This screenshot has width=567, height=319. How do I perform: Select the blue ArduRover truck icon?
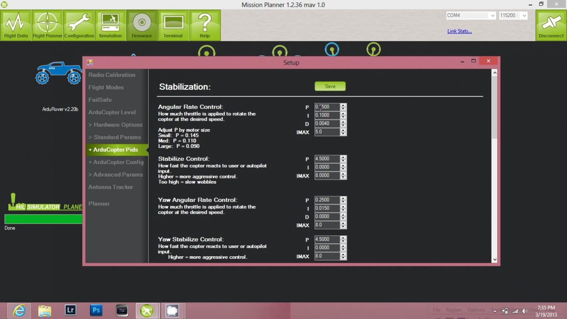tap(59, 73)
